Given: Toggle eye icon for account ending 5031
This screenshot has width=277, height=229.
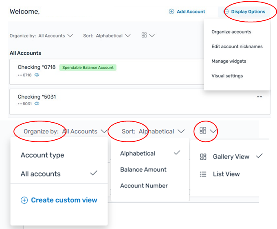Looking at the screenshot, I should 37,103.
